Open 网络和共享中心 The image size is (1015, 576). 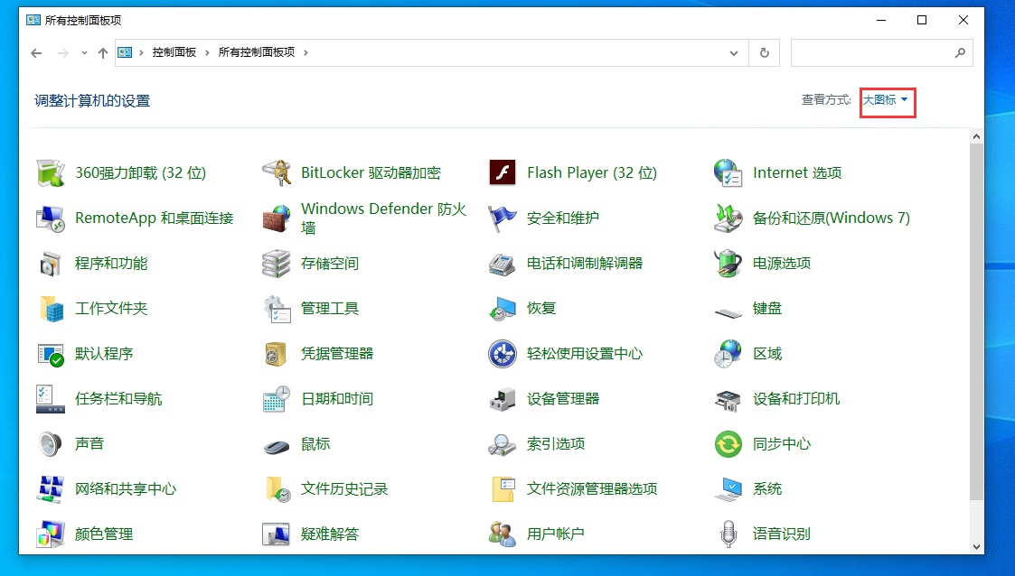(x=124, y=488)
